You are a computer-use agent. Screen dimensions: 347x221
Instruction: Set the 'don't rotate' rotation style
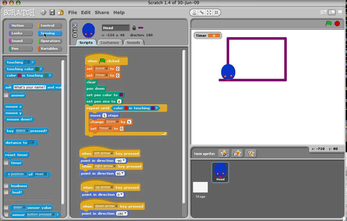75,36
